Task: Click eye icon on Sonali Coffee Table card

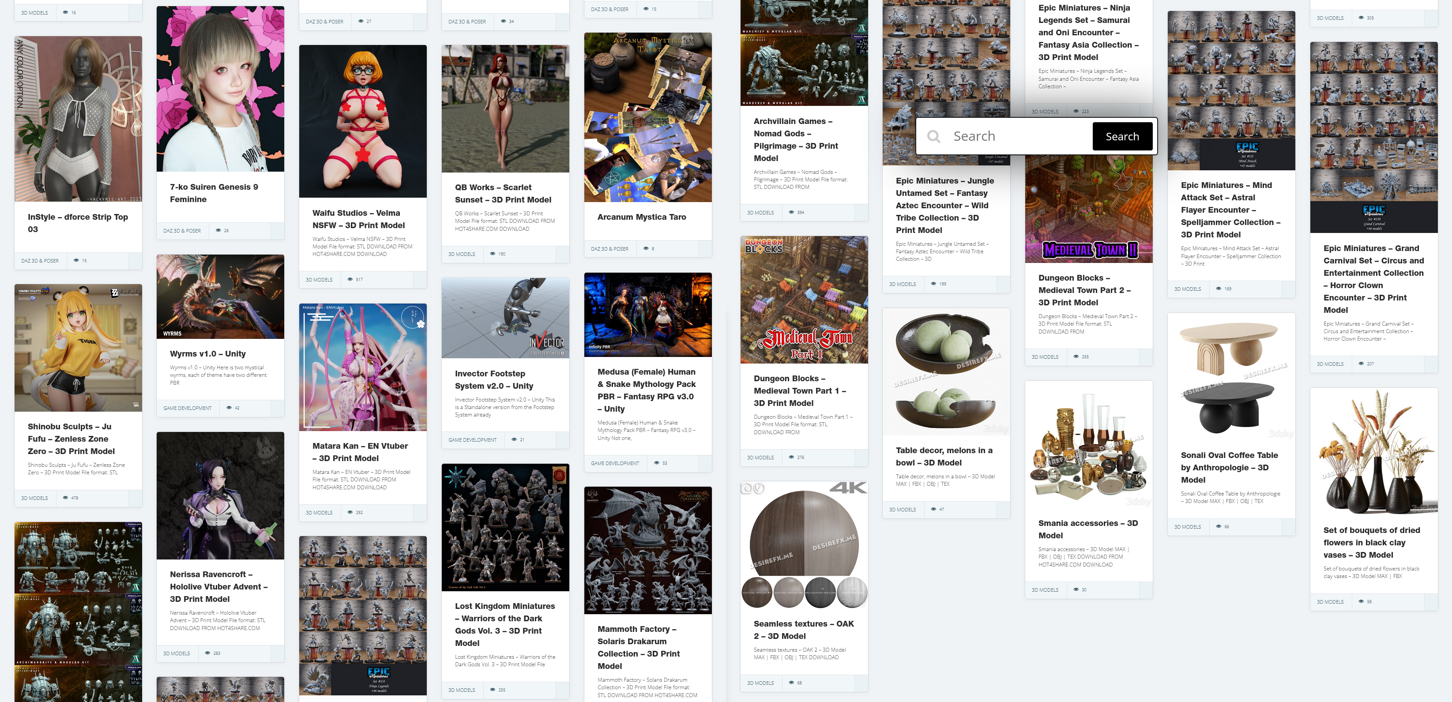Action: click(x=1219, y=527)
